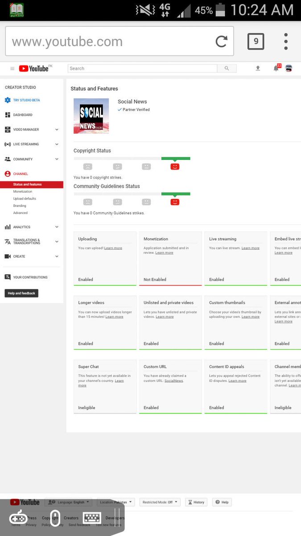Click the Your Contributions label
The width and height of the screenshot is (301, 536).
30,277
